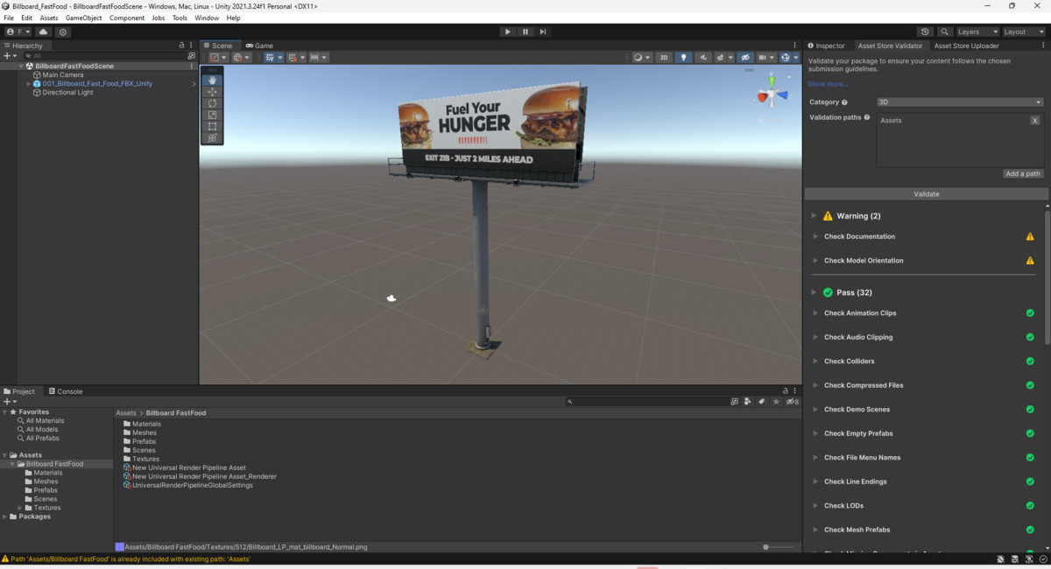Toggle grid snapping icon
This screenshot has width=1051, height=569.
pyautogui.click(x=294, y=57)
